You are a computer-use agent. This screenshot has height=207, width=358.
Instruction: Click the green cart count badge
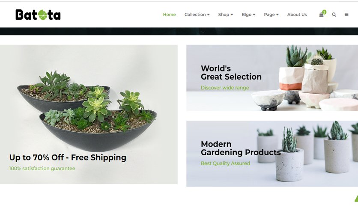click(x=324, y=12)
